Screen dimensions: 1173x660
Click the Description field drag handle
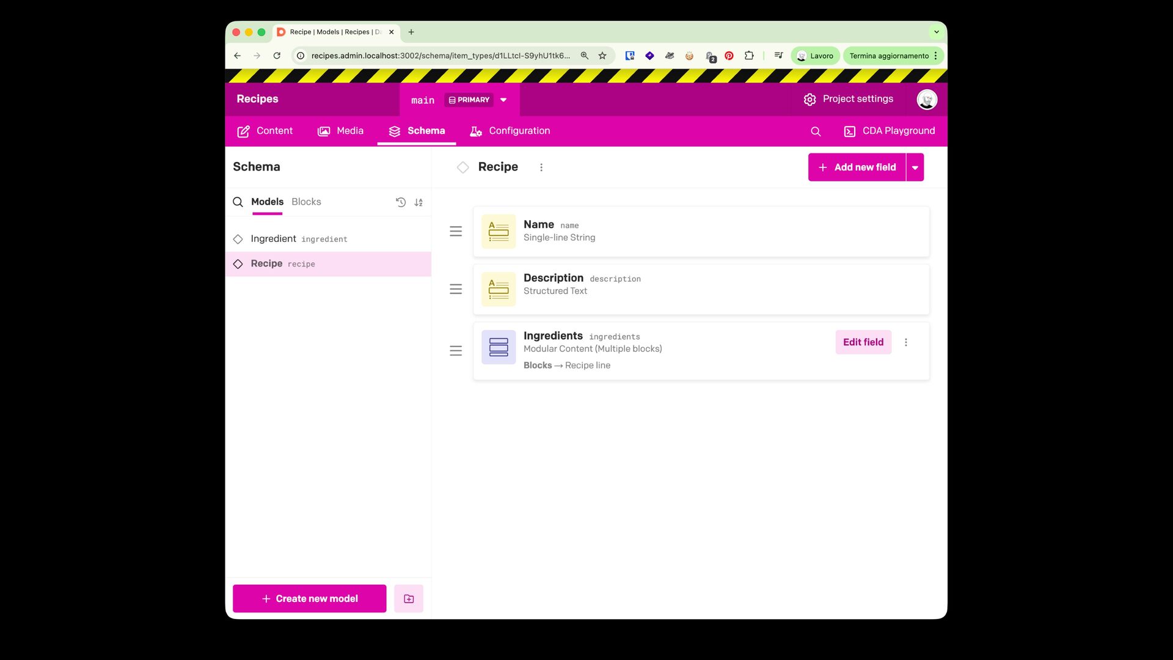tap(456, 289)
